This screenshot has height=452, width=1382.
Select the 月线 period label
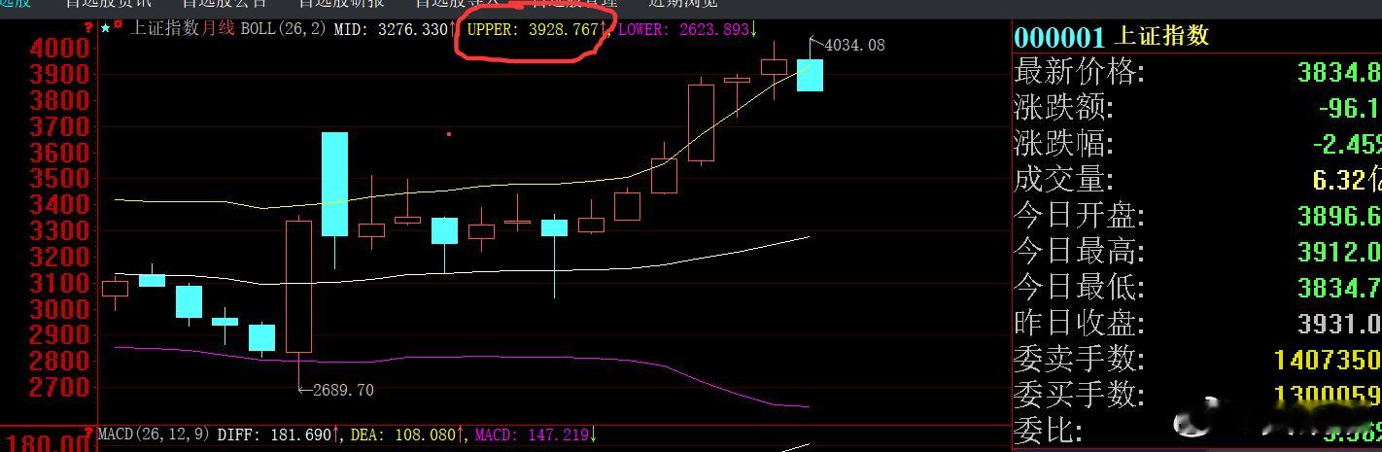(x=218, y=29)
